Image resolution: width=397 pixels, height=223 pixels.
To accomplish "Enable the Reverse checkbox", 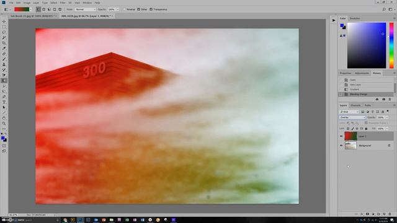I will pos(124,9).
